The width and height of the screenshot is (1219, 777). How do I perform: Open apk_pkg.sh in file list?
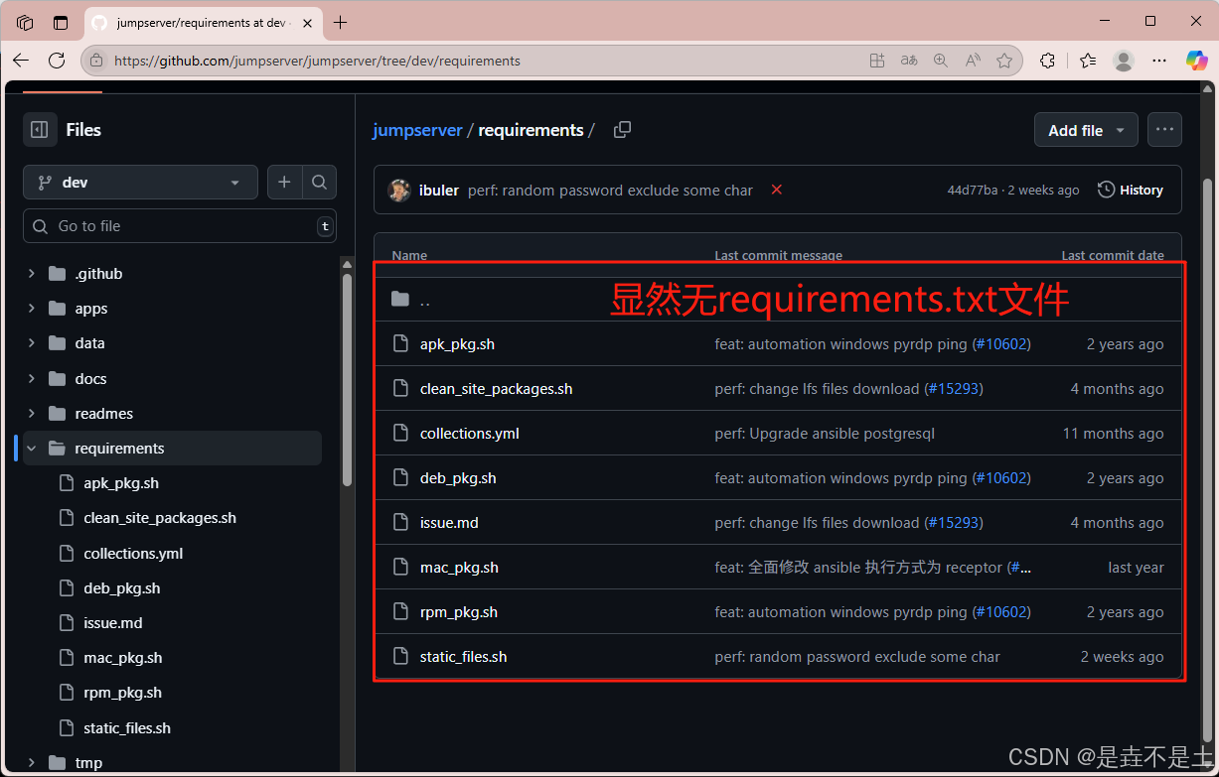[457, 344]
